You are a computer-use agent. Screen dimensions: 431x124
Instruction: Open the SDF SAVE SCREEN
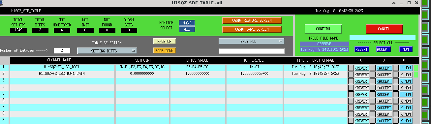coord(252,29)
